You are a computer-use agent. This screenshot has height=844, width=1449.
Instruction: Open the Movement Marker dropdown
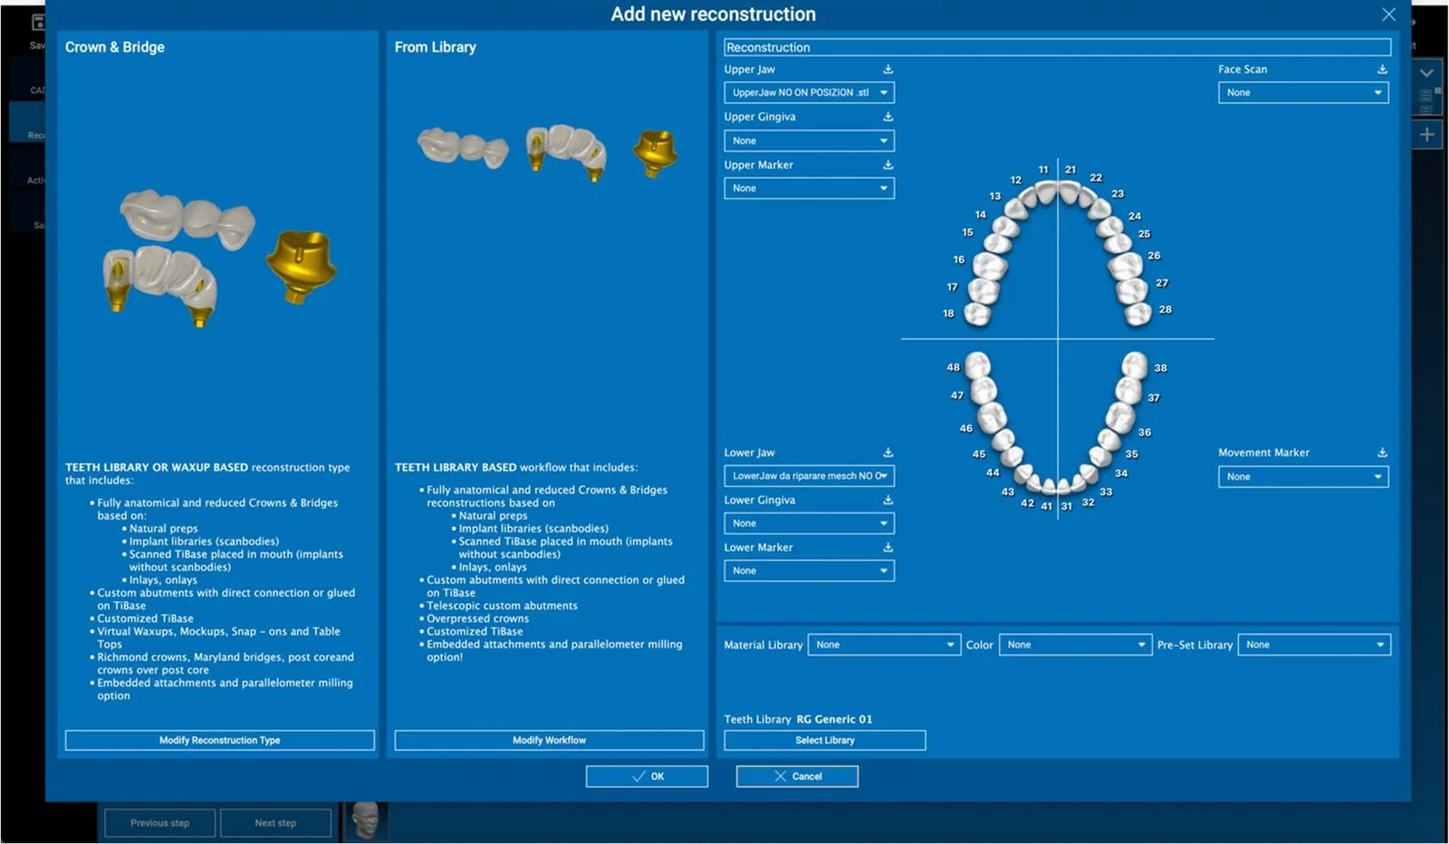pos(1303,476)
